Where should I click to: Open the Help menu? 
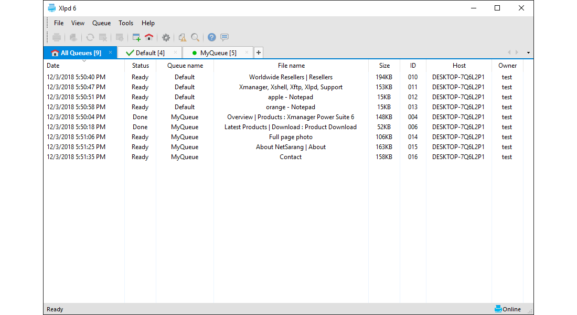pos(148,23)
